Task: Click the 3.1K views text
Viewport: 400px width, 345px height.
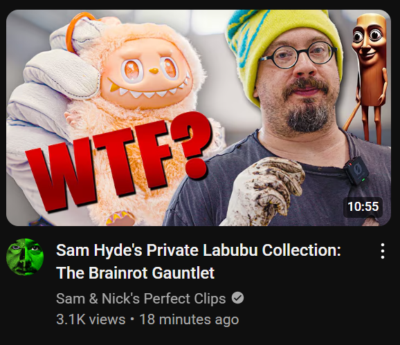Action: [x=91, y=319]
